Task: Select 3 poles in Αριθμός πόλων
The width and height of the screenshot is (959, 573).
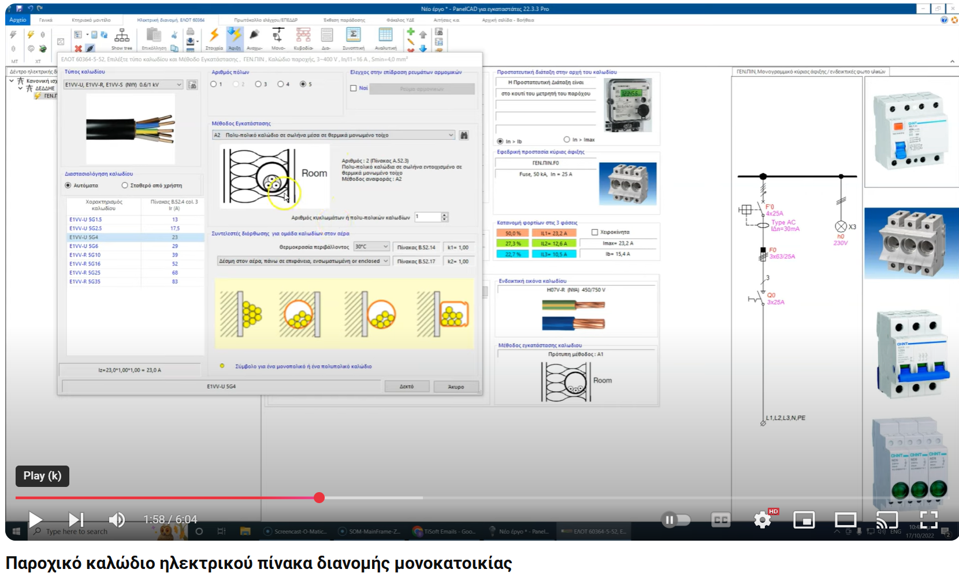Action: pos(258,84)
